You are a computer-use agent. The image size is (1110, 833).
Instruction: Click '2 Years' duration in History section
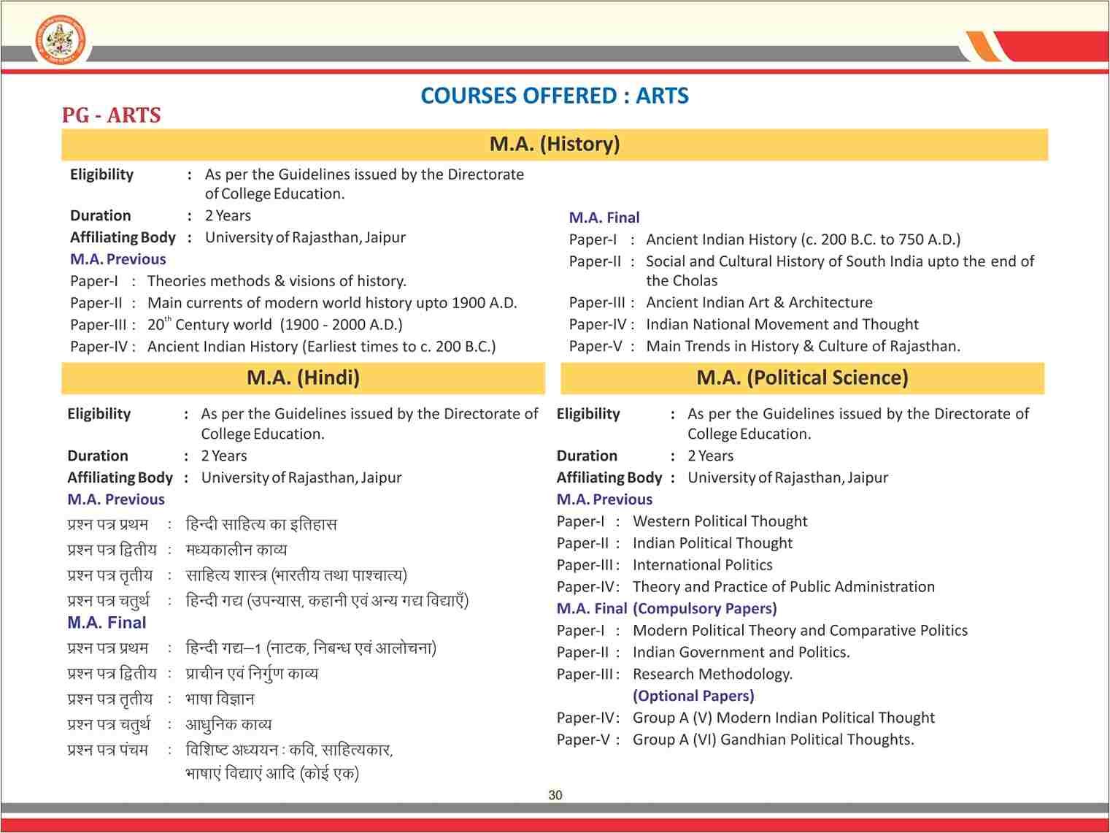228,215
